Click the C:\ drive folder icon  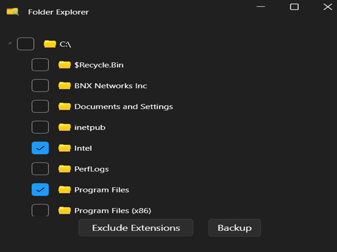pyautogui.click(x=50, y=44)
